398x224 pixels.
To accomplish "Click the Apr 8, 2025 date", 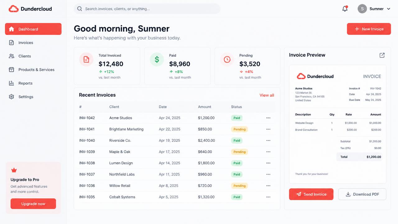I will (169, 186).
